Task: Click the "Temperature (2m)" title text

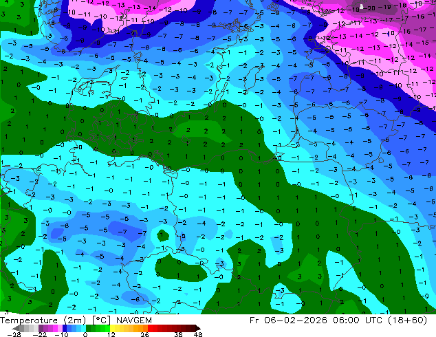Action: click(43, 320)
